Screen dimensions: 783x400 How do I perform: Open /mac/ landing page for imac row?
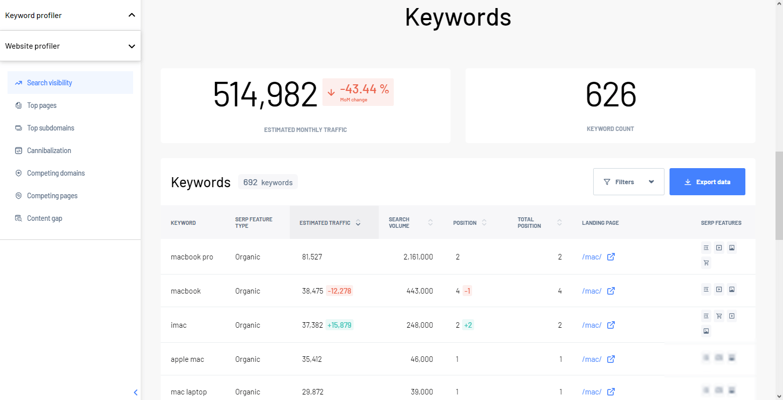pos(592,325)
